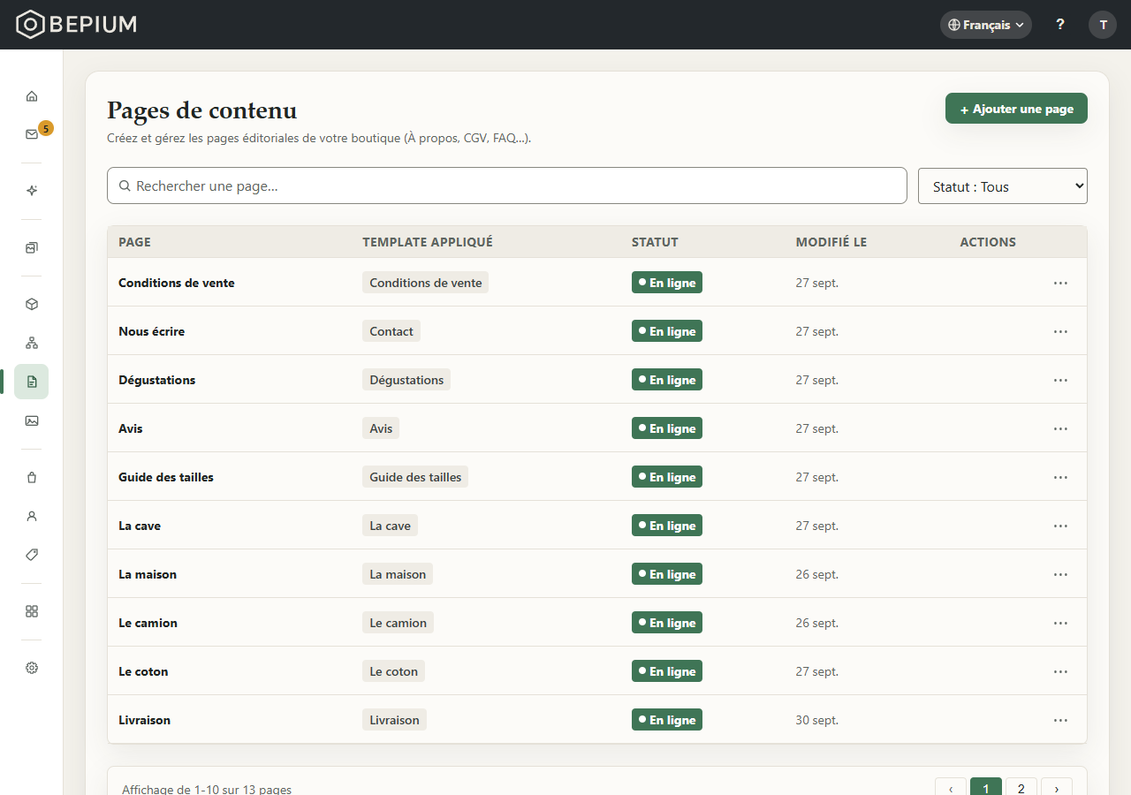1131x795 pixels.
Task: Click the Dégustations page name
Action: (157, 380)
